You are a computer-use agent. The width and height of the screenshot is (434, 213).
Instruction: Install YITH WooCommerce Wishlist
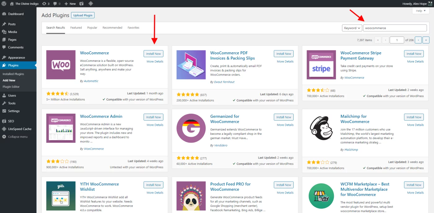tap(153, 185)
